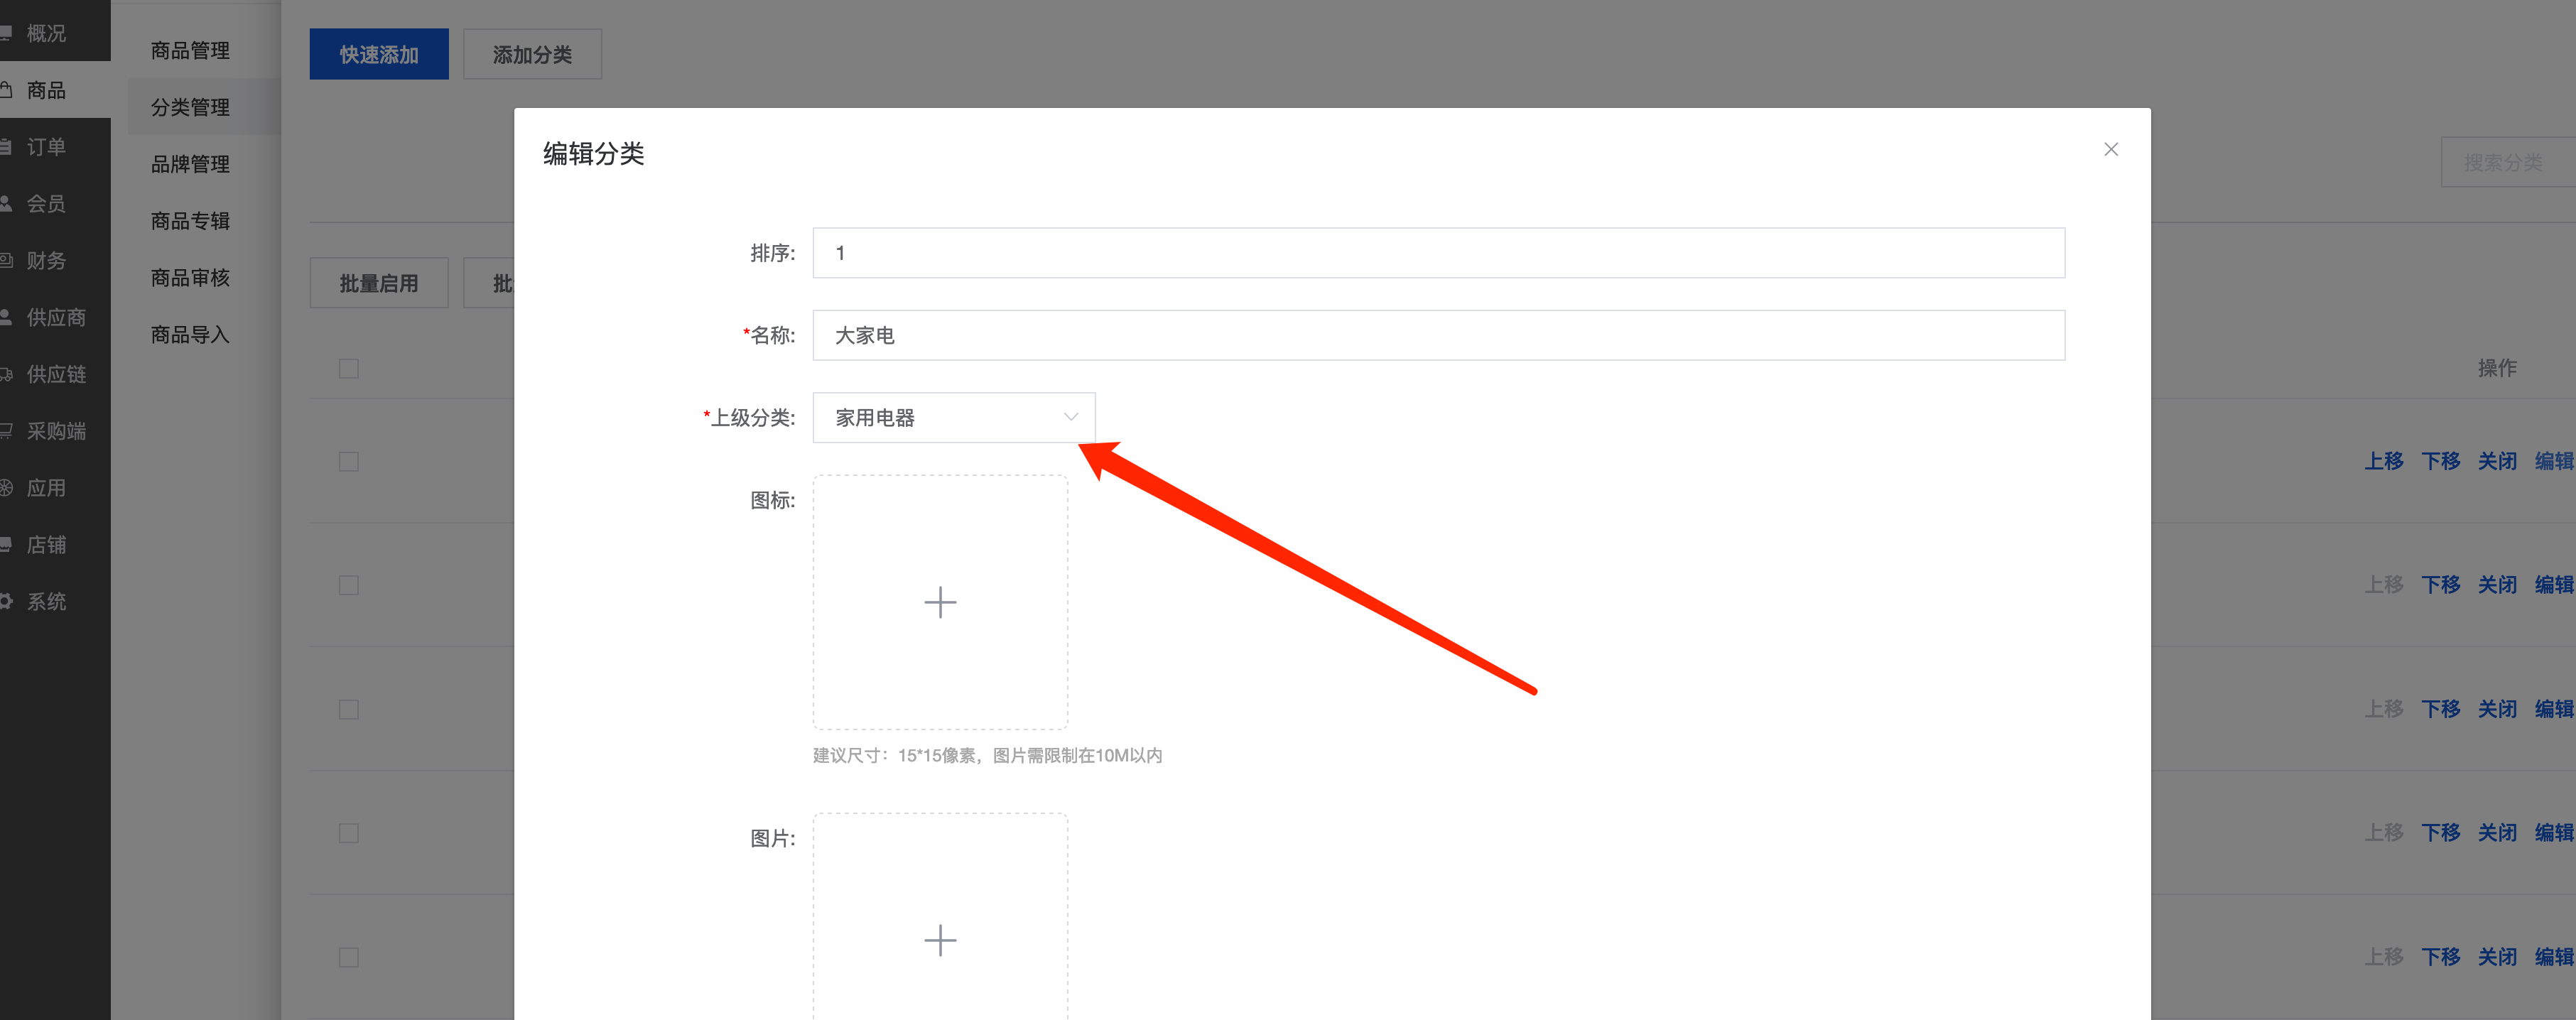Image resolution: width=2576 pixels, height=1020 pixels.
Task: Close the 编辑分类 dialog with X icon
Action: tap(2110, 149)
